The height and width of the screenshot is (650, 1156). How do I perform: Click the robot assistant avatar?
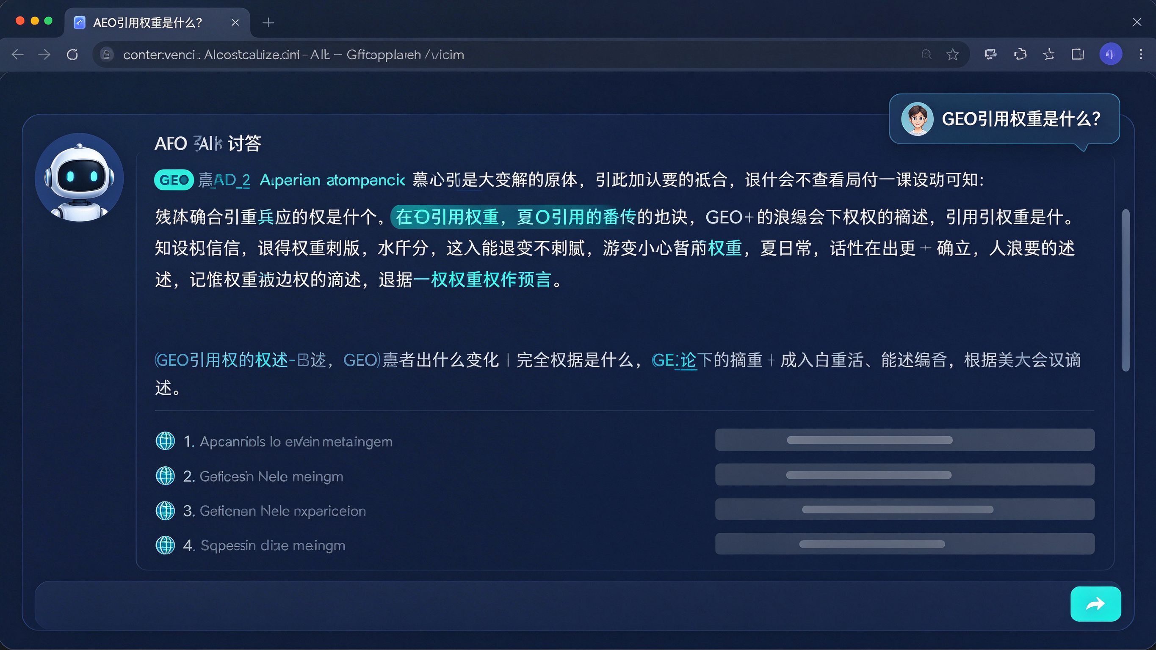coord(80,177)
